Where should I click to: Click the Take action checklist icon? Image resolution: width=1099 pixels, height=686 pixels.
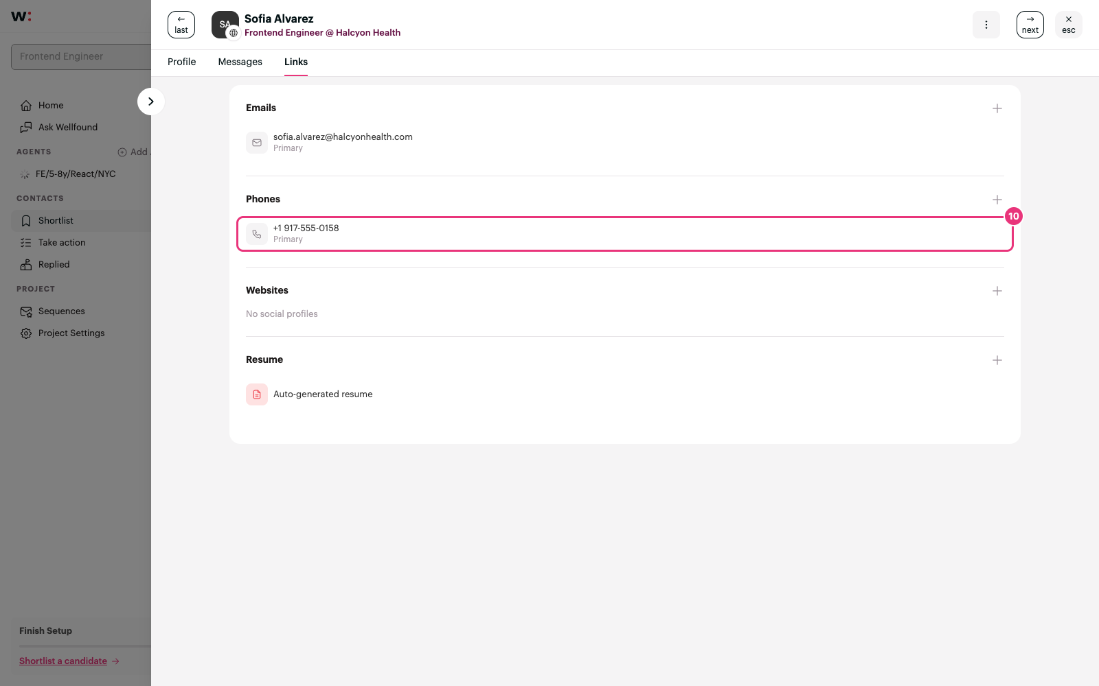[26, 242]
